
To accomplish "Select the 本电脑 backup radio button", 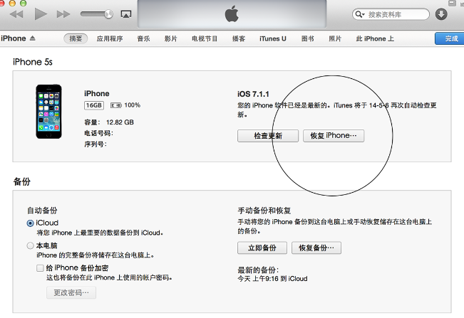I will (30, 245).
